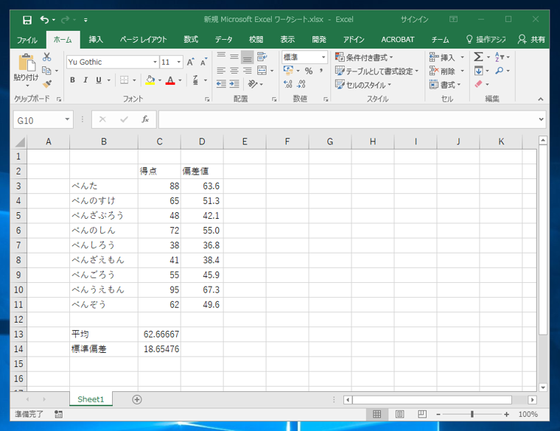Decrease font size with small A icon
Viewport: 560px width, 431px height.
(x=203, y=62)
